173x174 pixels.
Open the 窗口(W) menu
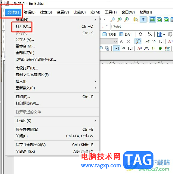click(128, 12)
